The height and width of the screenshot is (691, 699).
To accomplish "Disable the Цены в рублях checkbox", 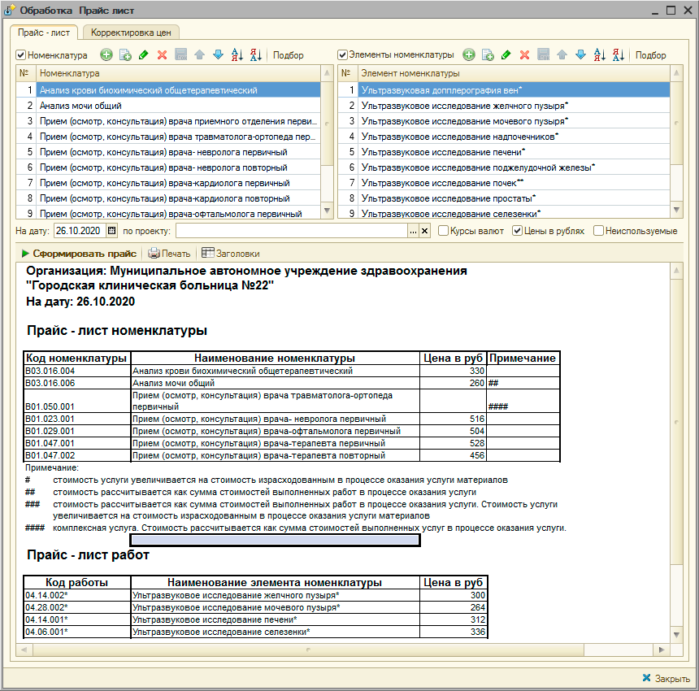I will 517,231.
